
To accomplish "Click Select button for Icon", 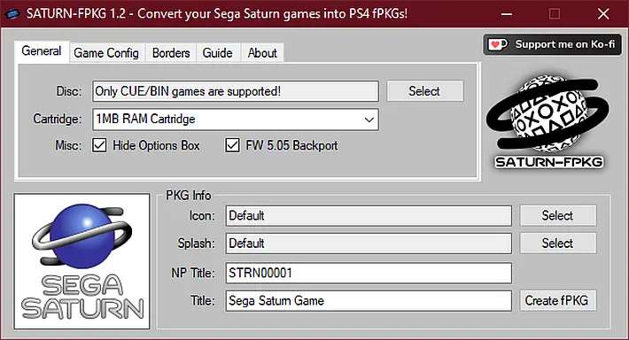I will tap(557, 216).
